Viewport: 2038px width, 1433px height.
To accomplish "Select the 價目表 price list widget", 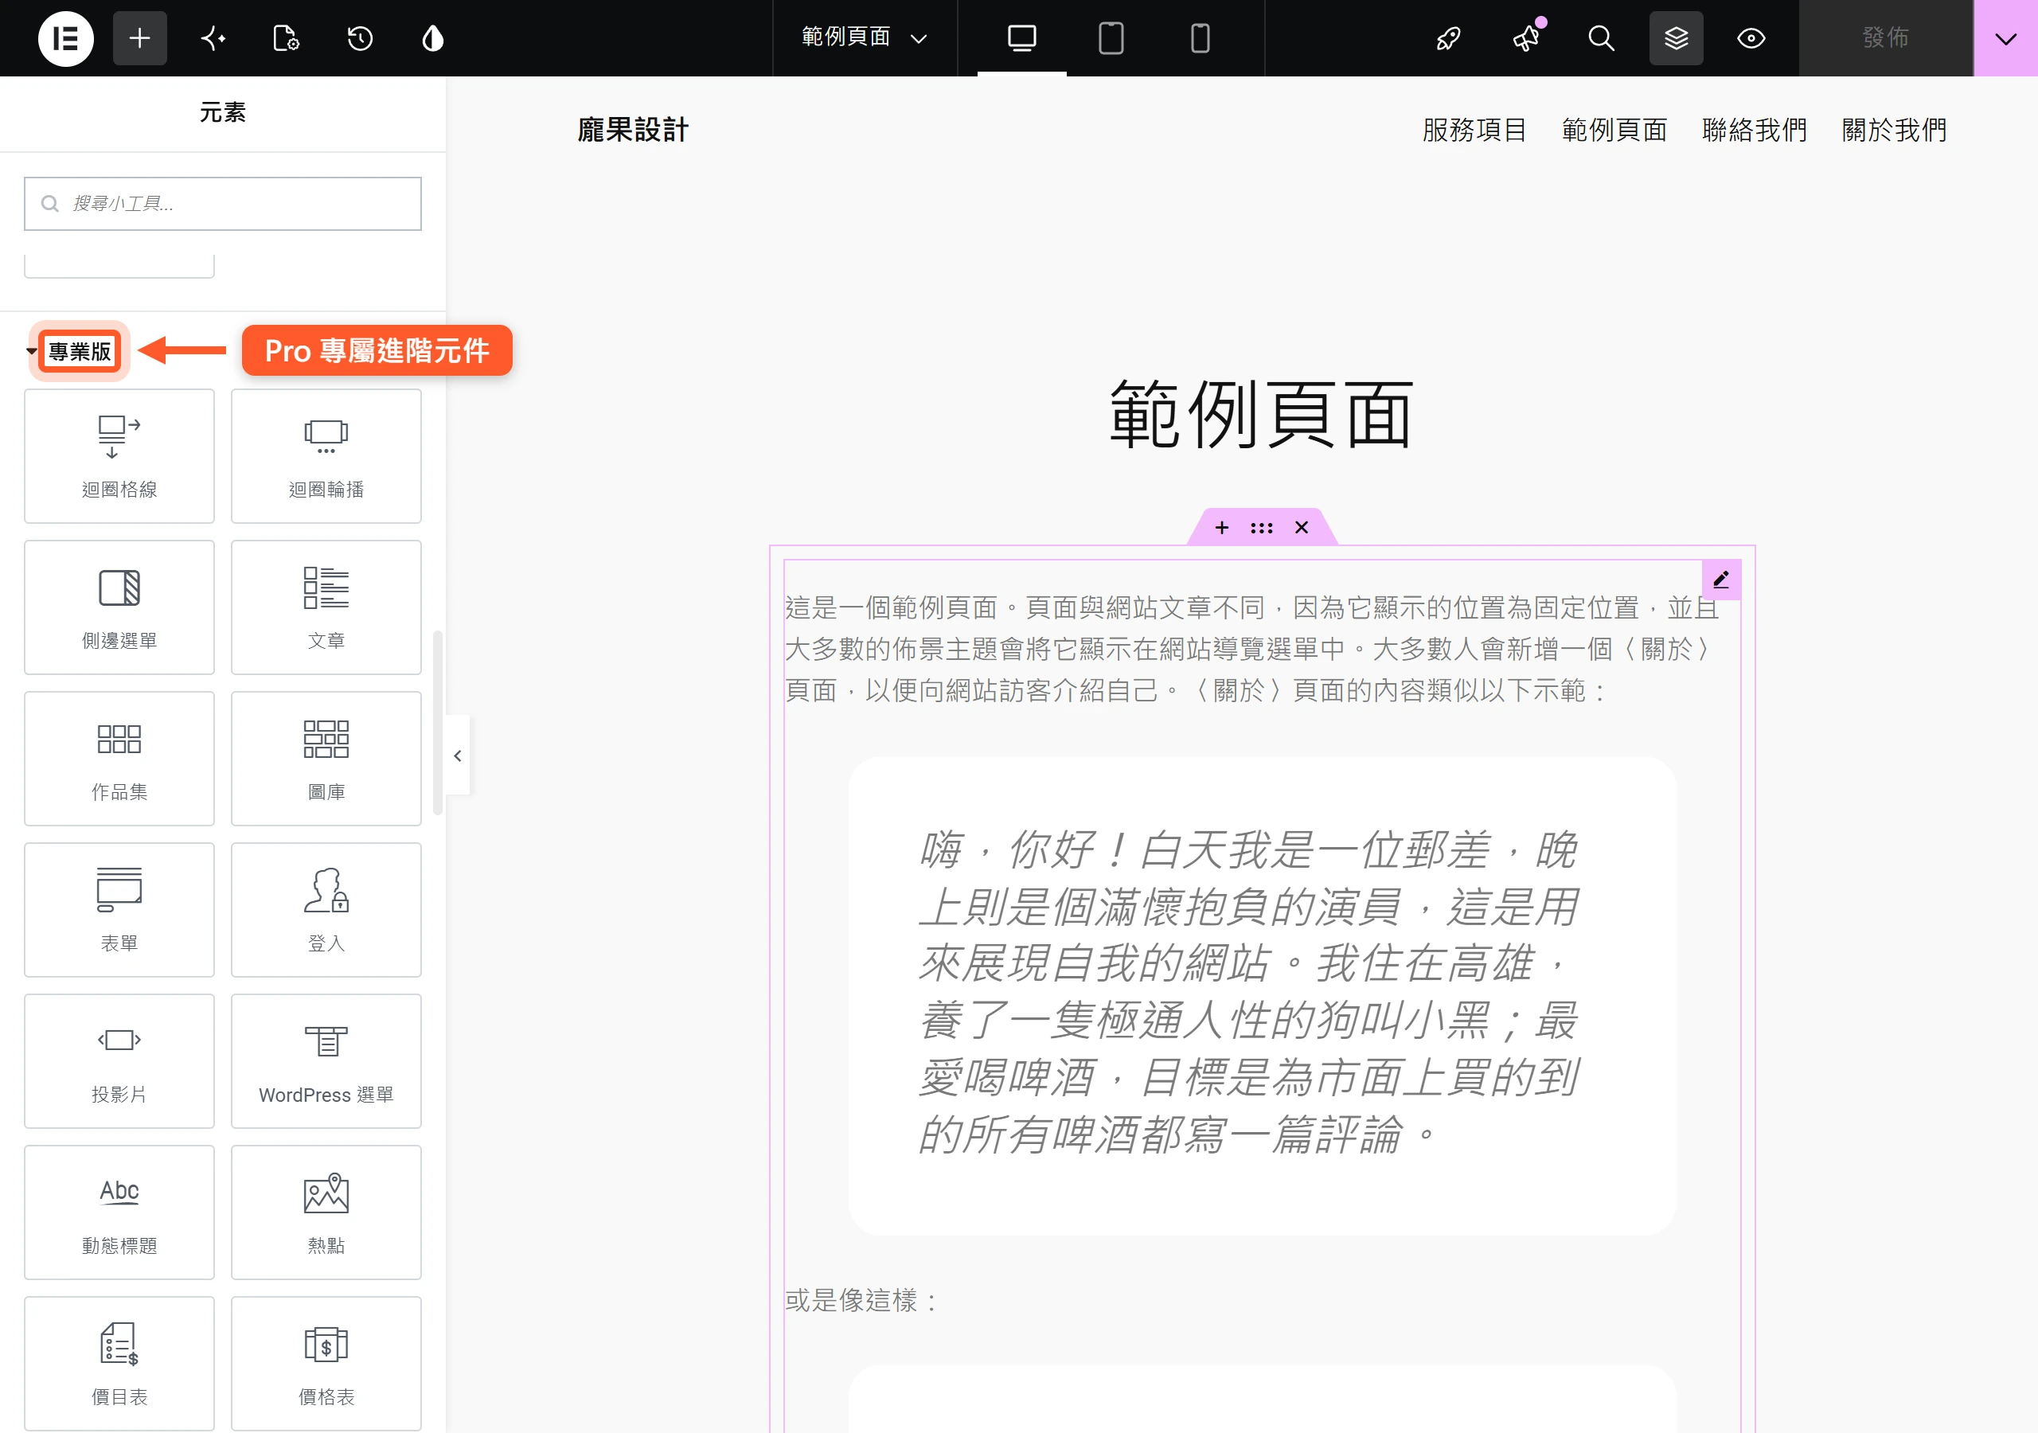I will 119,1364.
